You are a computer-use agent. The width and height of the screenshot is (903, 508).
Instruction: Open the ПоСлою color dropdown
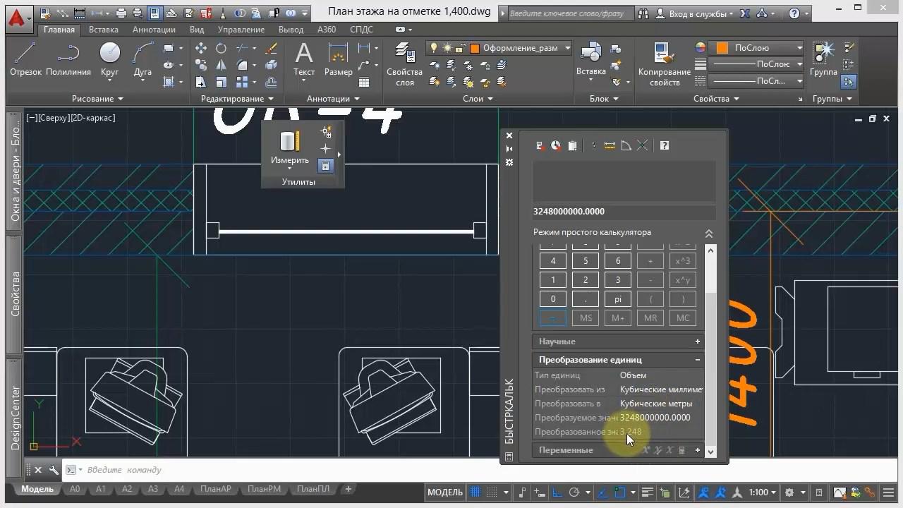799,48
